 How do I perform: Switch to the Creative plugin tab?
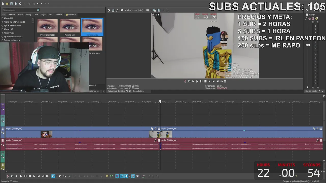(11, 14)
